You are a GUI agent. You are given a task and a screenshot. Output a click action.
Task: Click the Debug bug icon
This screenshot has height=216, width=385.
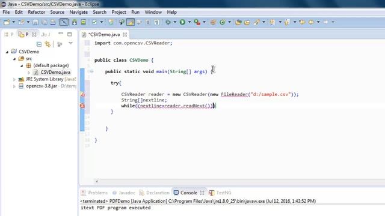pyautogui.click(x=168, y=22)
